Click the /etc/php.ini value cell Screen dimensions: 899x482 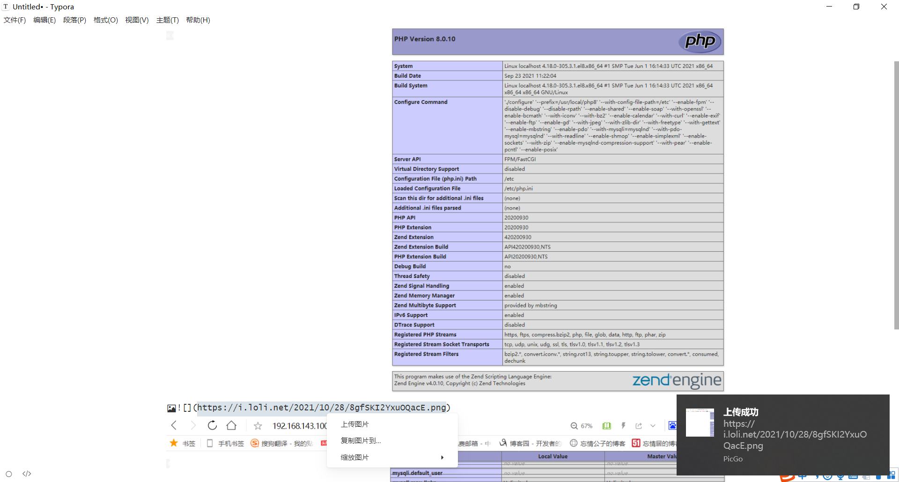(613, 189)
